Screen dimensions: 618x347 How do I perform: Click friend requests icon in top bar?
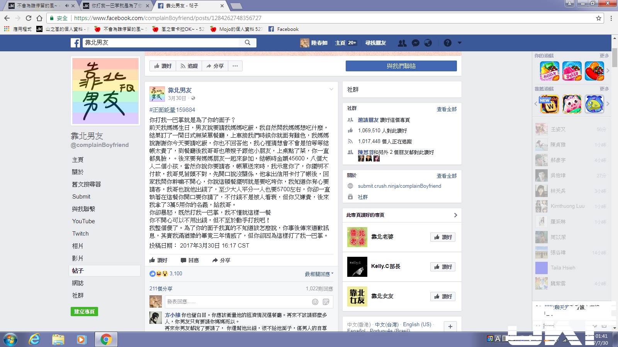pos(402,43)
